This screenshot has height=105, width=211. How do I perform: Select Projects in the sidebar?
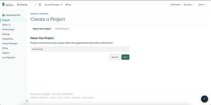[13, 20]
